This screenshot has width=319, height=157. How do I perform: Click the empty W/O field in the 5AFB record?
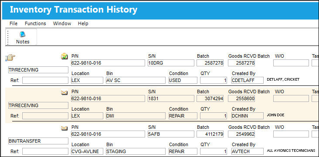coord(291,134)
